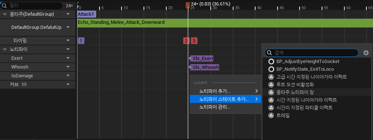Open the Whoosh track dropdown
Viewport: 373px width, 140px height.
pos(68,67)
